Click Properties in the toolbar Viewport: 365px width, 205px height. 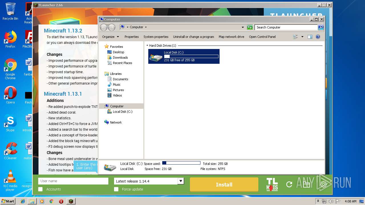[131, 37]
